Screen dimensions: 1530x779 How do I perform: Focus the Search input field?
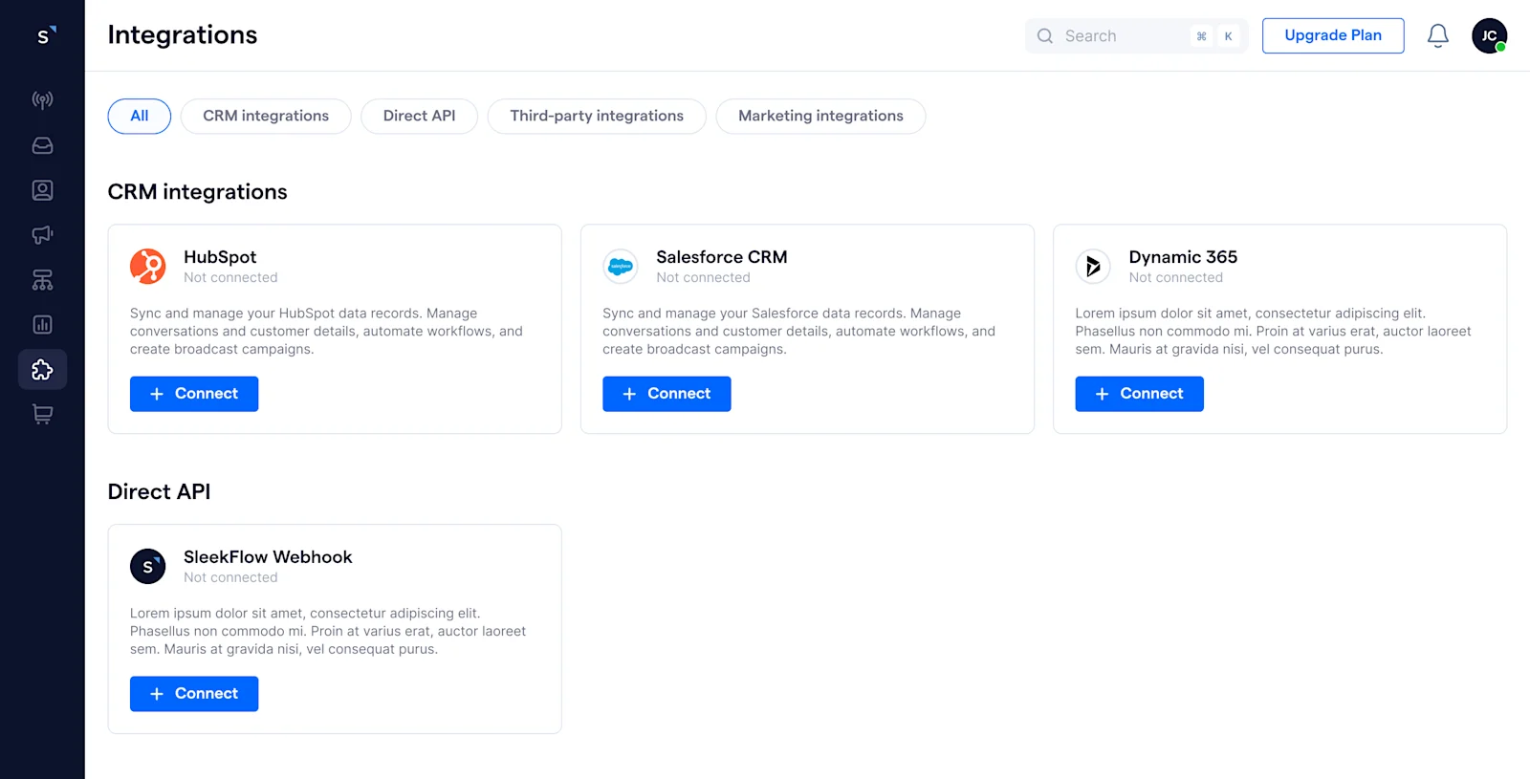pos(1136,36)
